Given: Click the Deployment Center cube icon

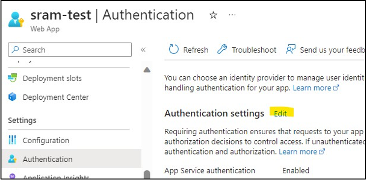Looking at the screenshot, I should (12, 97).
